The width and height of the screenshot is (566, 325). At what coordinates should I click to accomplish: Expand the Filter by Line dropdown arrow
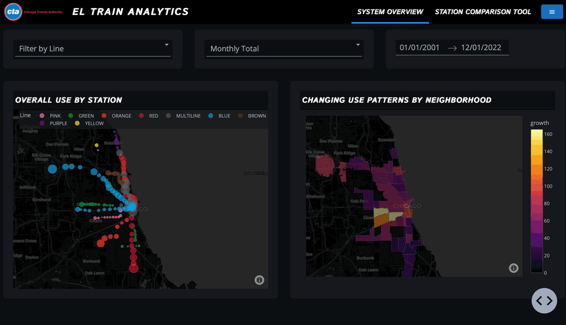(x=167, y=45)
